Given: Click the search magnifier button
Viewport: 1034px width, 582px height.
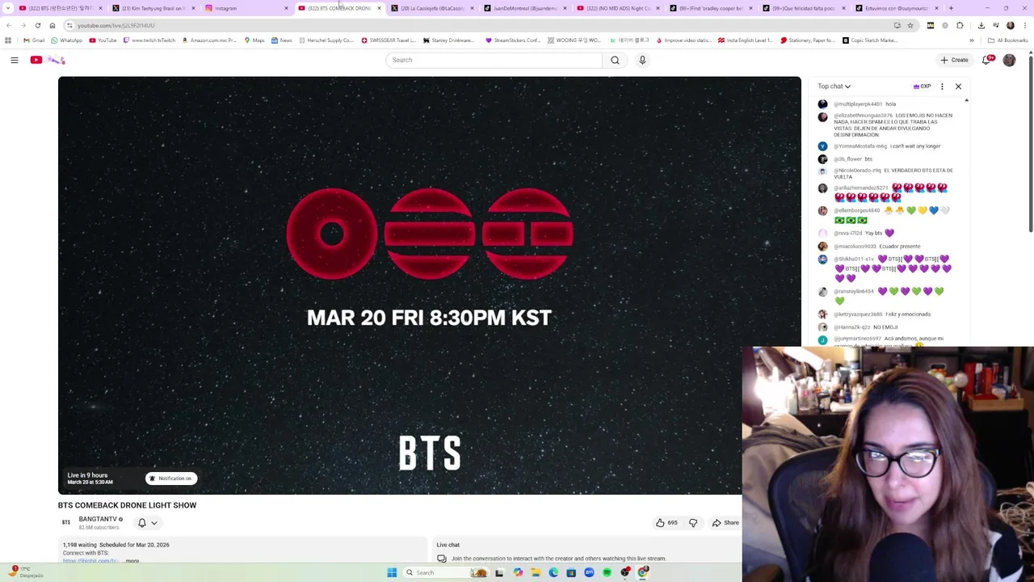Looking at the screenshot, I should pyautogui.click(x=615, y=60).
